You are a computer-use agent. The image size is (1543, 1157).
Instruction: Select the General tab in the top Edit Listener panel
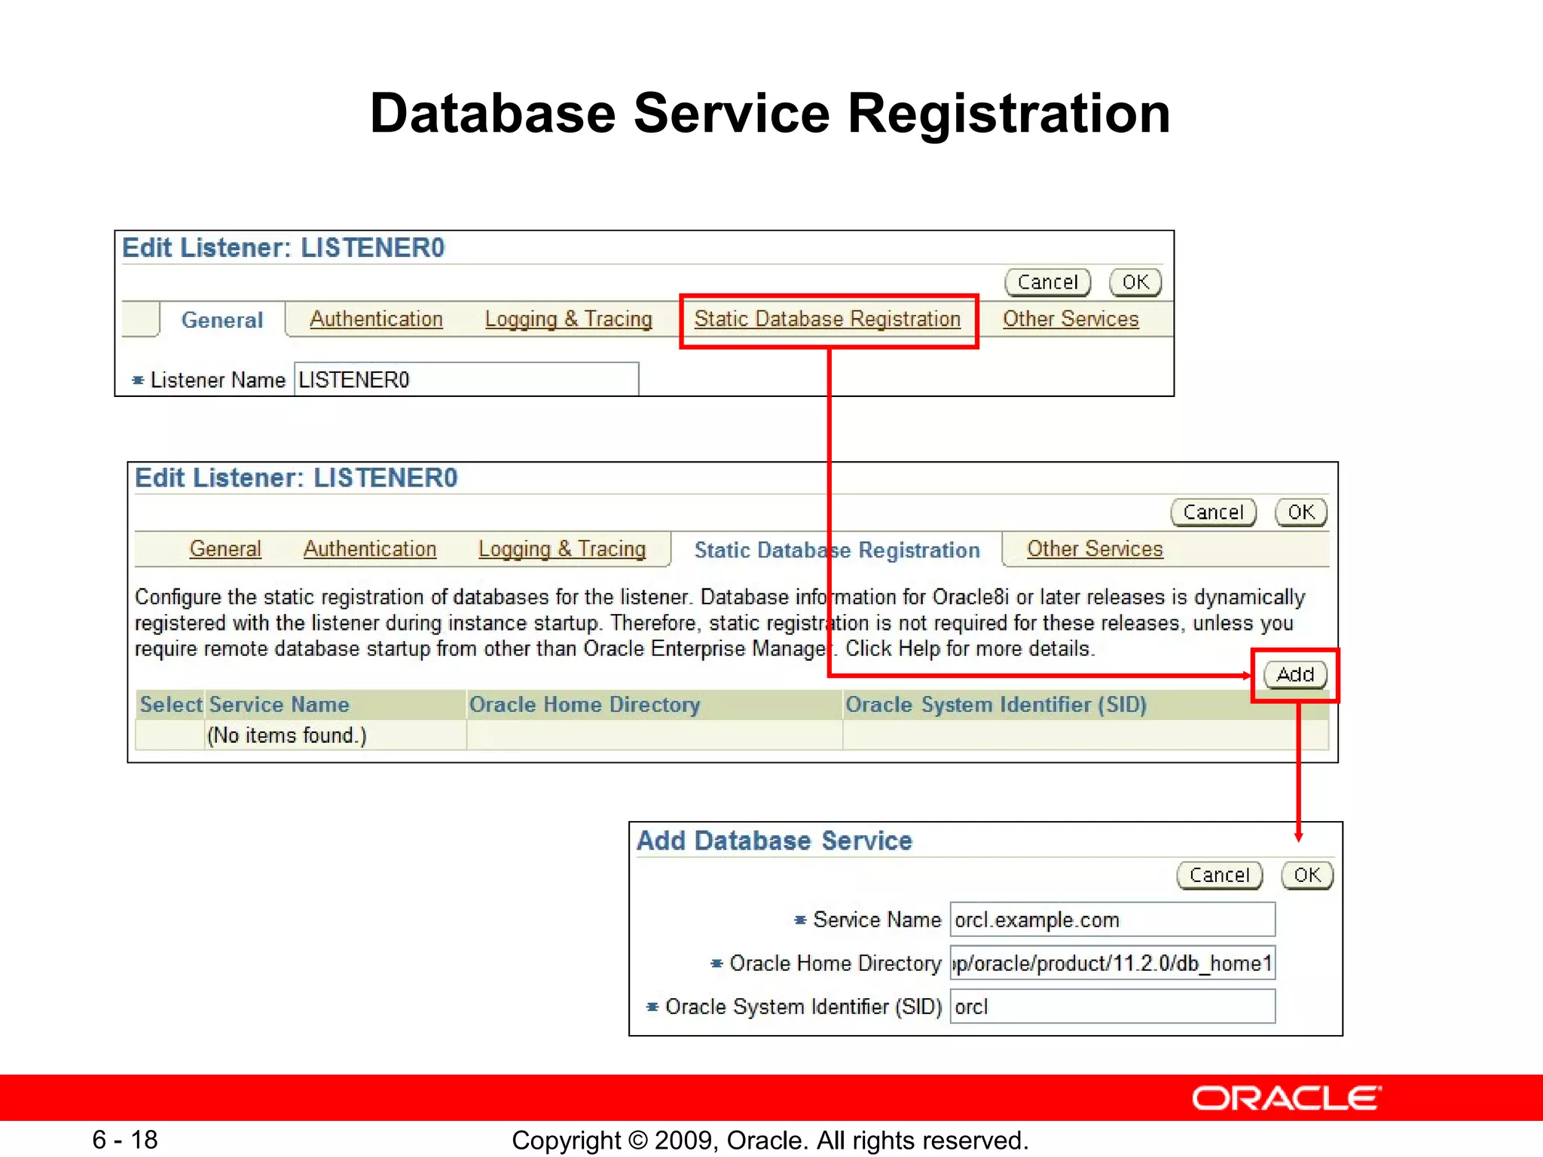pyautogui.click(x=222, y=320)
